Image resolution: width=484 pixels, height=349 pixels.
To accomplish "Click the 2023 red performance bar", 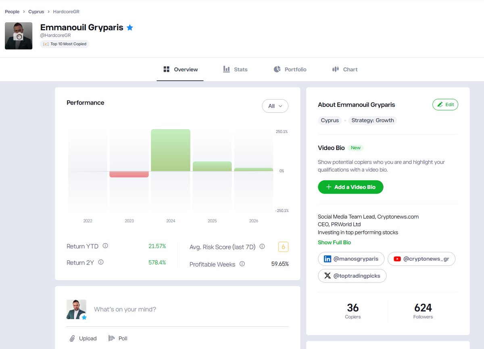I will coord(129,174).
